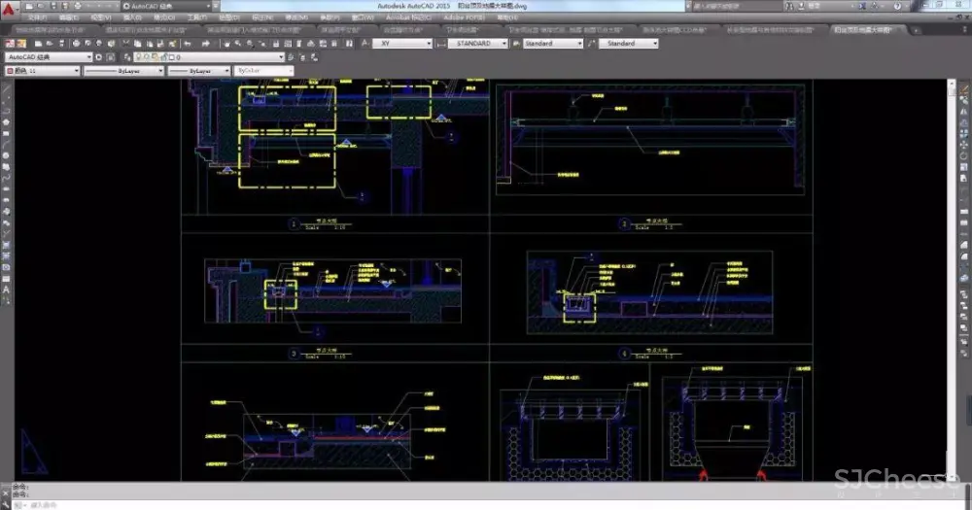Click the red color swatch in the 颜色 11 box

tap(11, 72)
